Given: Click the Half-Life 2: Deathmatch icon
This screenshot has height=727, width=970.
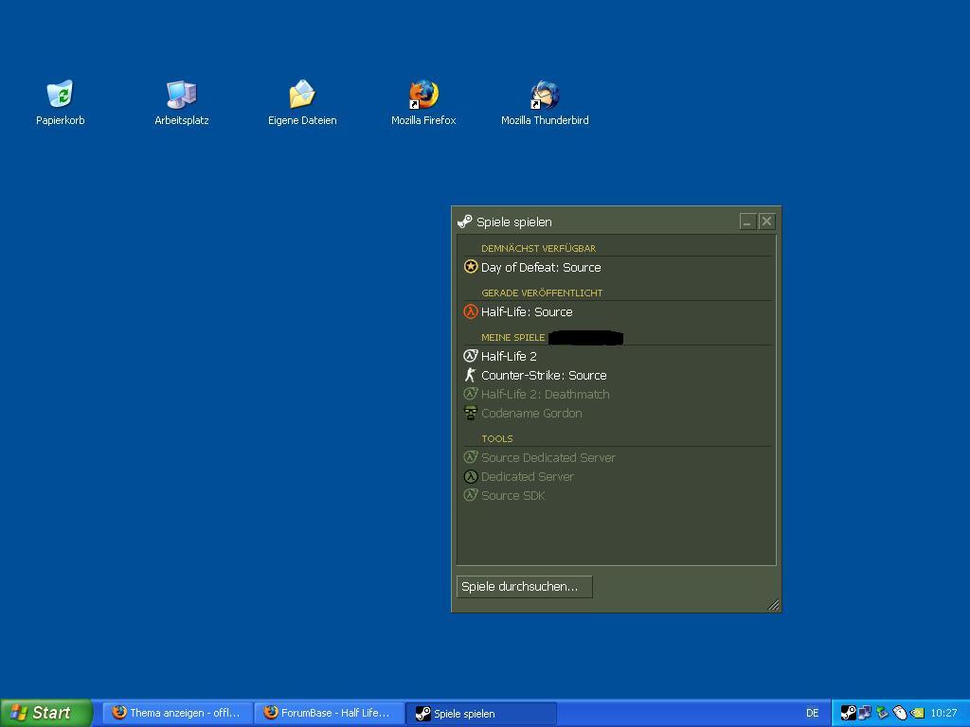Looking at the screenshot, I should point(471,394).
